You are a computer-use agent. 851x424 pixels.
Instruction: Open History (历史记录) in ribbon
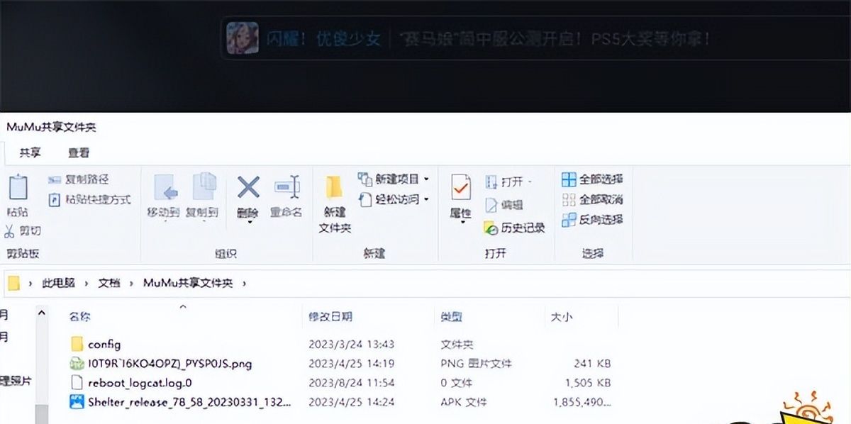coord(514,228)
